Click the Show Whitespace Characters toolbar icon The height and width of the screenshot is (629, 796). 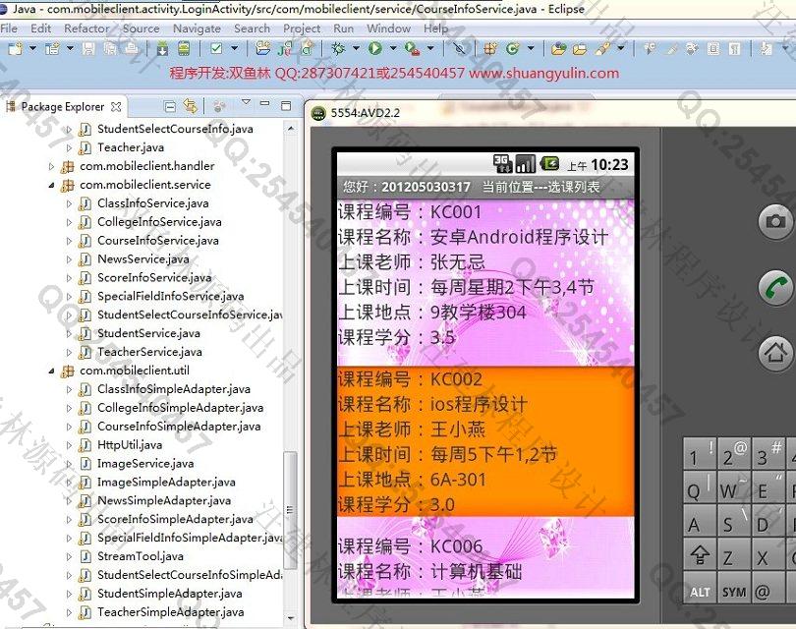(x=734, y=49)
